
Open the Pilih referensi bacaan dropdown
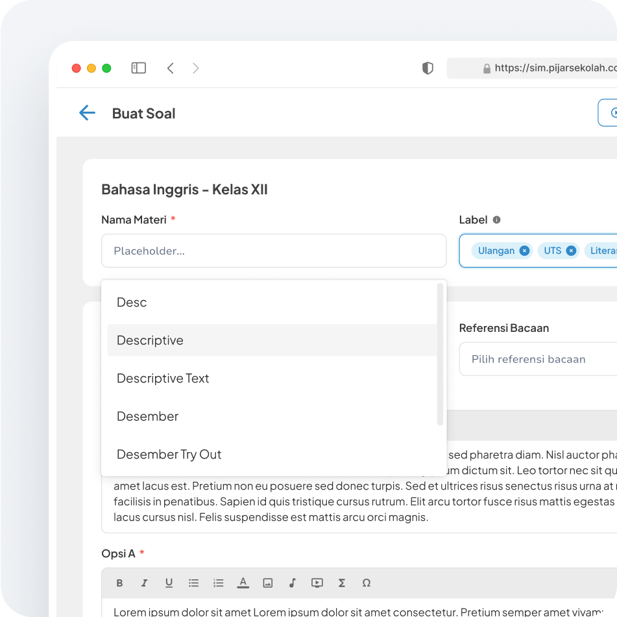tap(537, 359)
